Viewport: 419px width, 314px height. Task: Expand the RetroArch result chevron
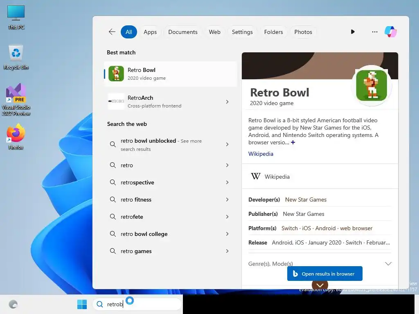227,102
